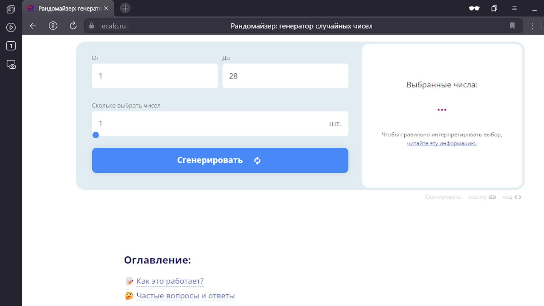
Task: Click the 'От' input field
Action: point(155,76)
